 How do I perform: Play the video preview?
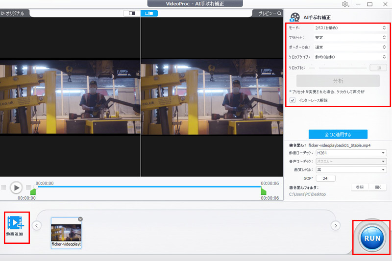(16, 188)
